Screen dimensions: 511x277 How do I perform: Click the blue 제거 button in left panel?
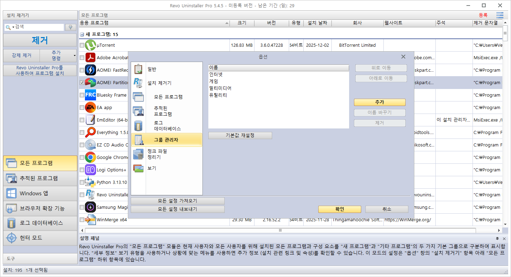[x=40, y=40]
